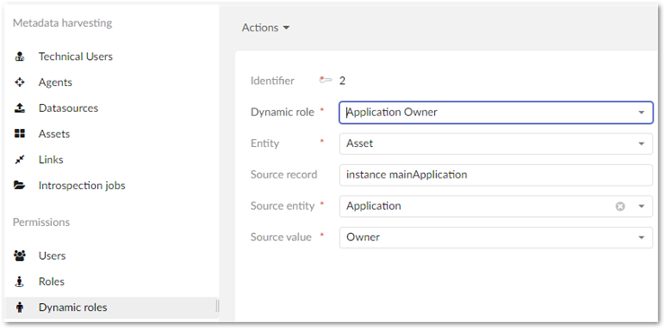665x329 pixels.
Task: Open the Entity dropdown arrow
Action: point(642,143)
